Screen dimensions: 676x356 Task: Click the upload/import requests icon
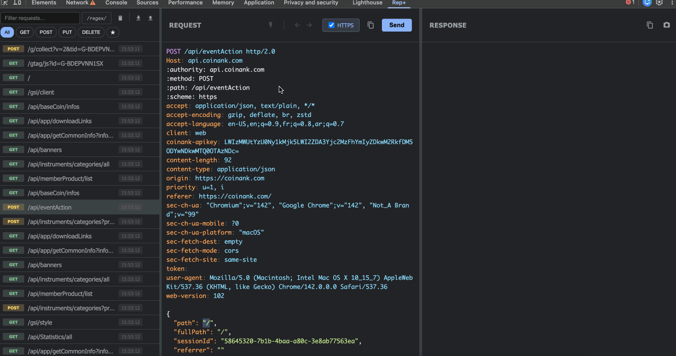tap(151, 18)
